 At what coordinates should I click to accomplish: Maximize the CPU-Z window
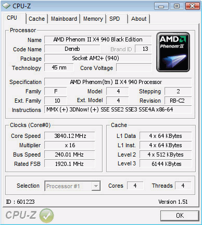tap(176, 6)
